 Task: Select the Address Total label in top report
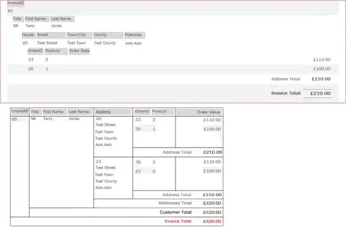click(x=286, y=79)
